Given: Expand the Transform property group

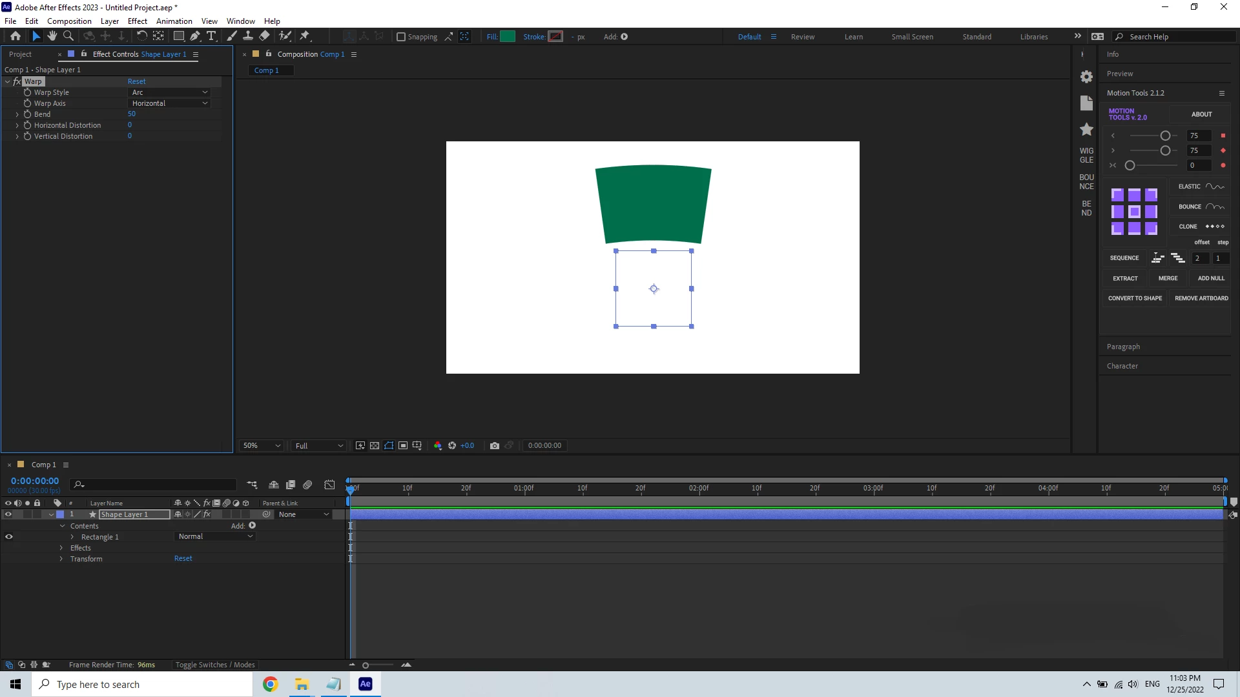Looking at the screenshot, I should pyautogui.click(x=61, y=559).
